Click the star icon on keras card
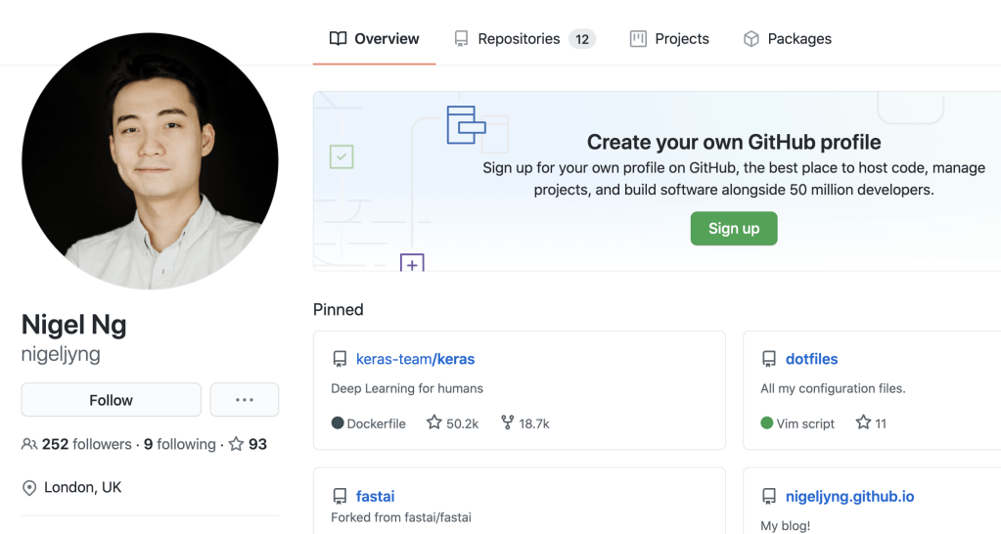This screenshot has width=1001, height=534. tap(434, 423)
